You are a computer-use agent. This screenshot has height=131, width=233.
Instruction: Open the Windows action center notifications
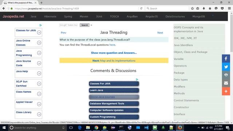point(228,128)
